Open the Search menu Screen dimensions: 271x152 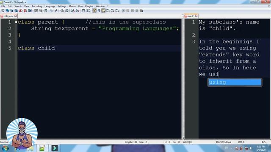[x=18, y=6]
